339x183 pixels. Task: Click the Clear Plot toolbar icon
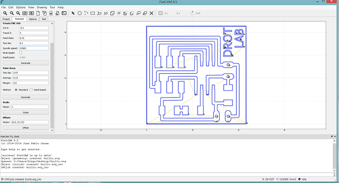click(25, 13)
